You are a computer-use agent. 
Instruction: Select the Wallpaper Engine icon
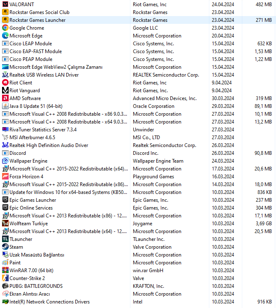[5, 161]
